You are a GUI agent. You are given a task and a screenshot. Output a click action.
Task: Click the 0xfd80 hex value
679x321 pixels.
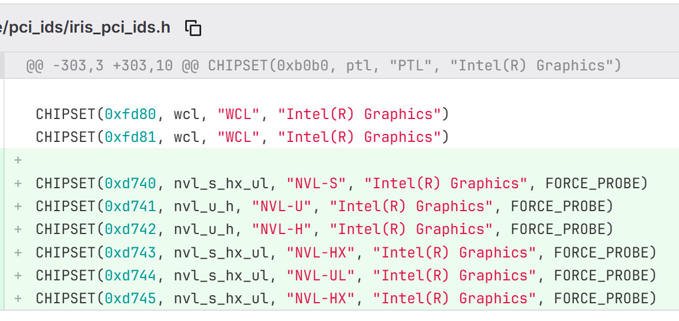[130, 114]
